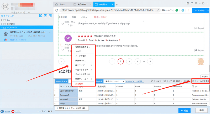Click the new task plus icon
The height and width of the screenshot is (114, 210).
45,16
